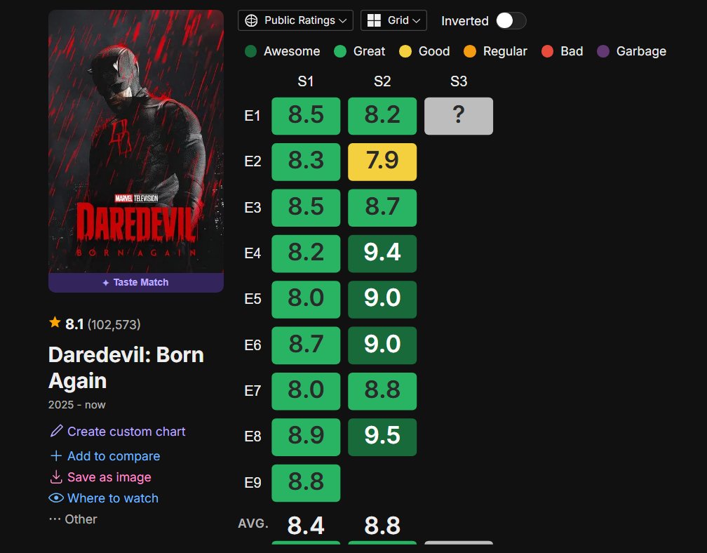Open the S1 E6 cell rated 8.7
The width and height of the screenshot is (707, 553).
pyautogui.click(x=306, y=345)
